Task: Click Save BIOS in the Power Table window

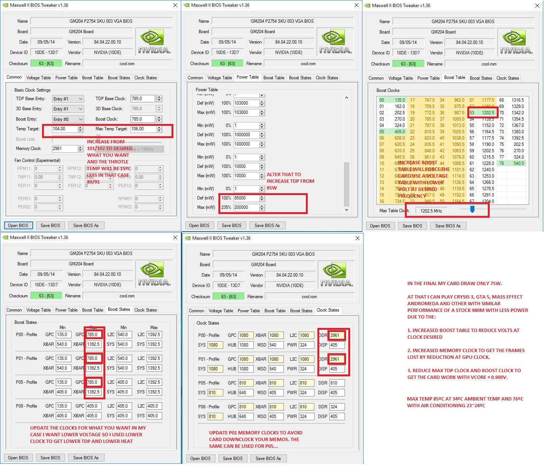Action: click(x=231, y=226)
